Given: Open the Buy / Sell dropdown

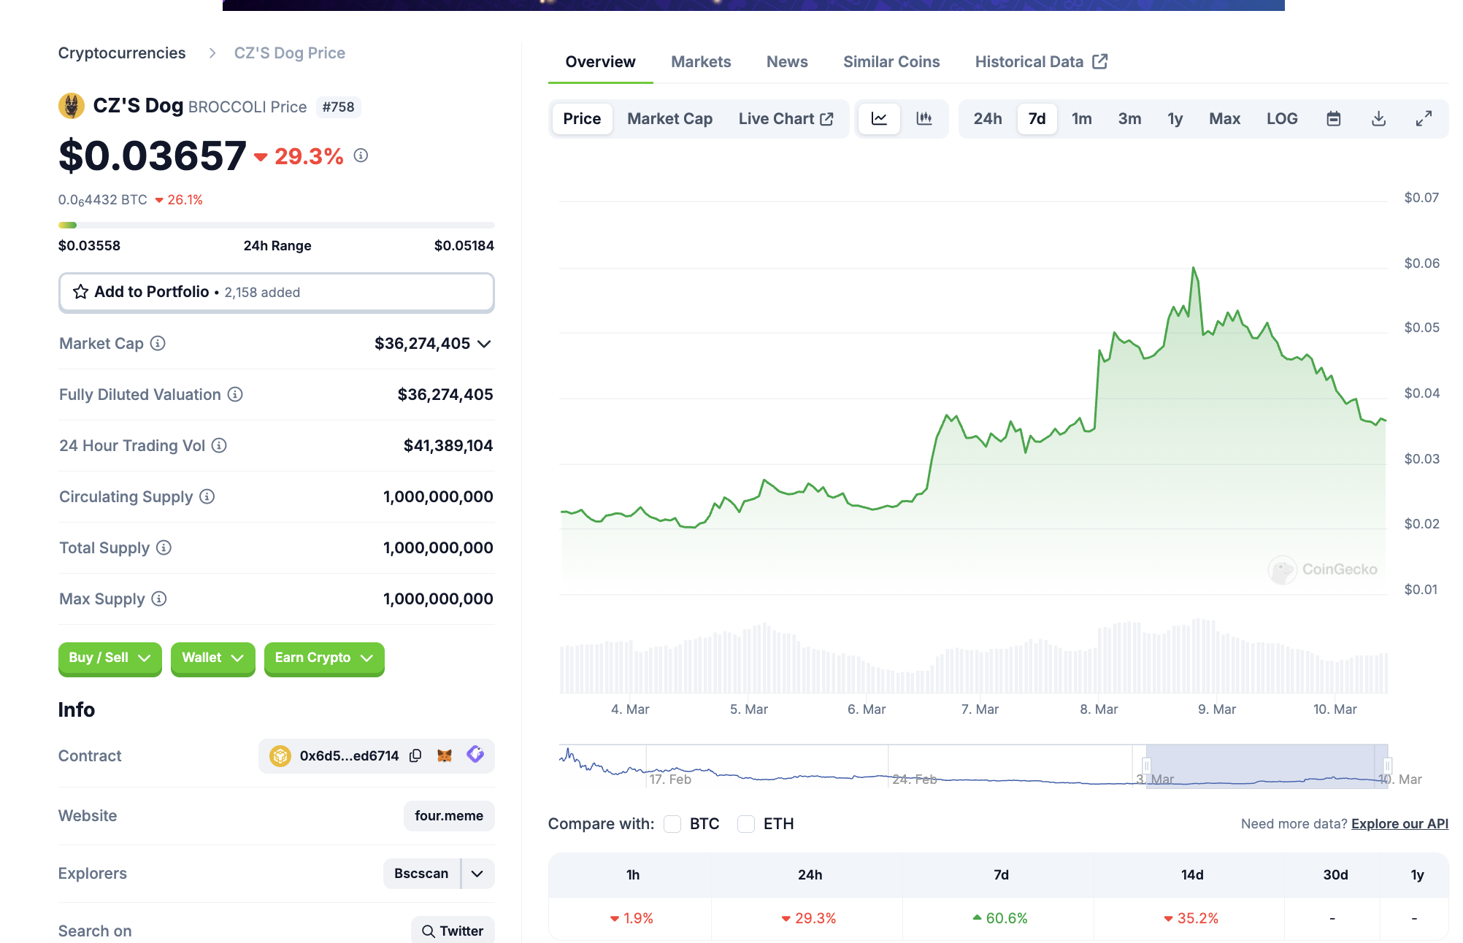Looking at the screenshot, I should pos(110,658).
